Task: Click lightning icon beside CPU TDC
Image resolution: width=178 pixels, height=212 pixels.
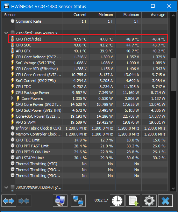Action: click(12, 87)
